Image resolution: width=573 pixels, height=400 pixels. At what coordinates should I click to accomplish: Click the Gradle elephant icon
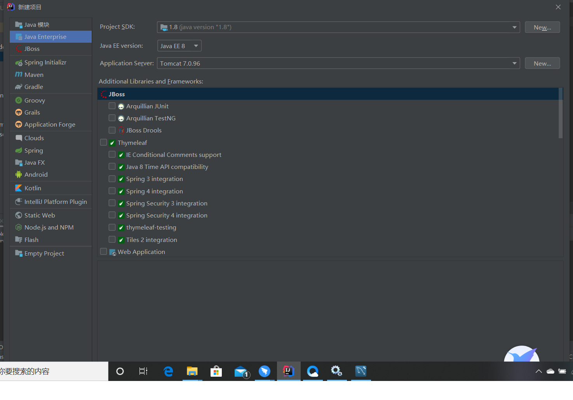pyautogui.click(x=19, y=87)
